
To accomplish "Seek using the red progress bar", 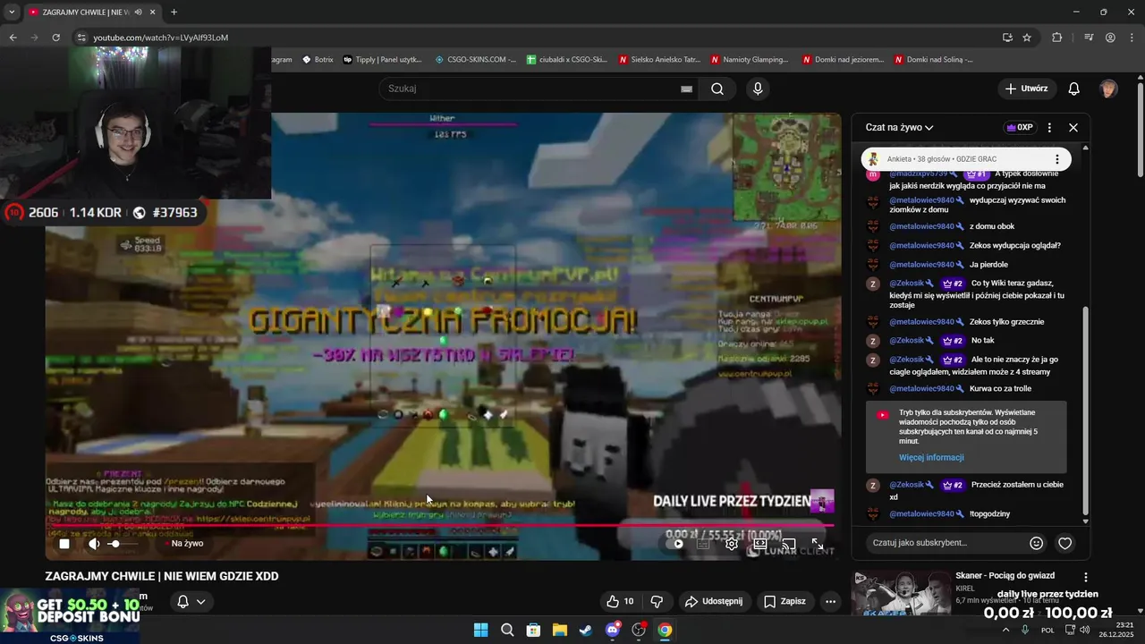I will click(x=439, y=525).
